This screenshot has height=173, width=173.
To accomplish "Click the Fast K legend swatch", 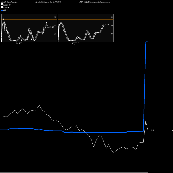I will [x=2, y=7].
